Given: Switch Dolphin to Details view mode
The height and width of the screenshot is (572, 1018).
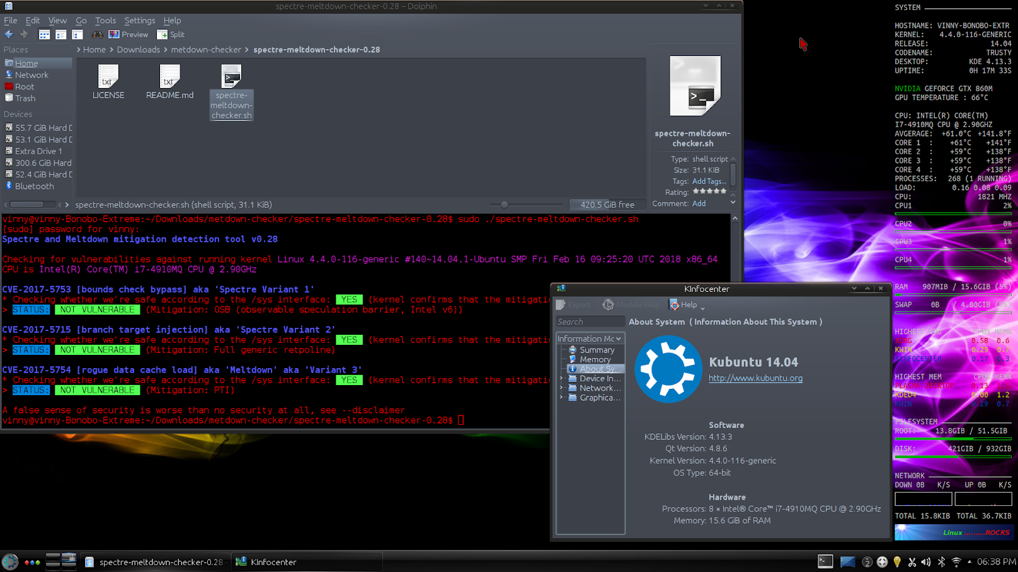Looking at the screenshot, I should 77,35.
